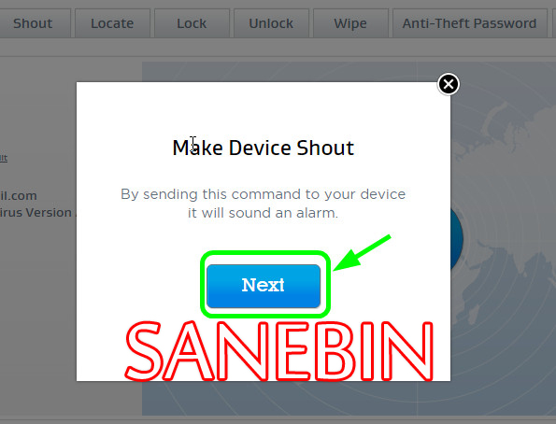Viewport: 556px width, 424px height.
Task: Open the Locate command
Action: (112, 23)
